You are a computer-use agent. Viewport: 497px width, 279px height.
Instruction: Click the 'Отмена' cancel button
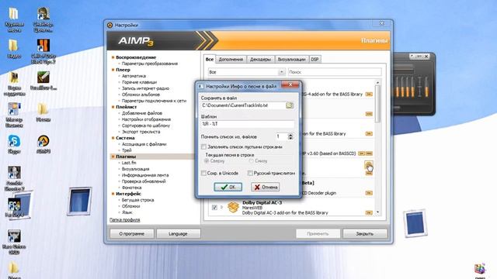[266, 187]
